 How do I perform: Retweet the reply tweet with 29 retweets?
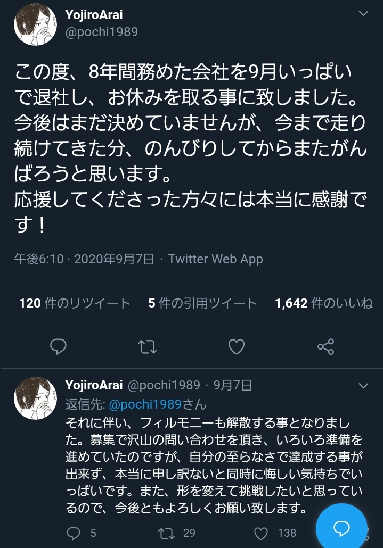coord(167,533)
